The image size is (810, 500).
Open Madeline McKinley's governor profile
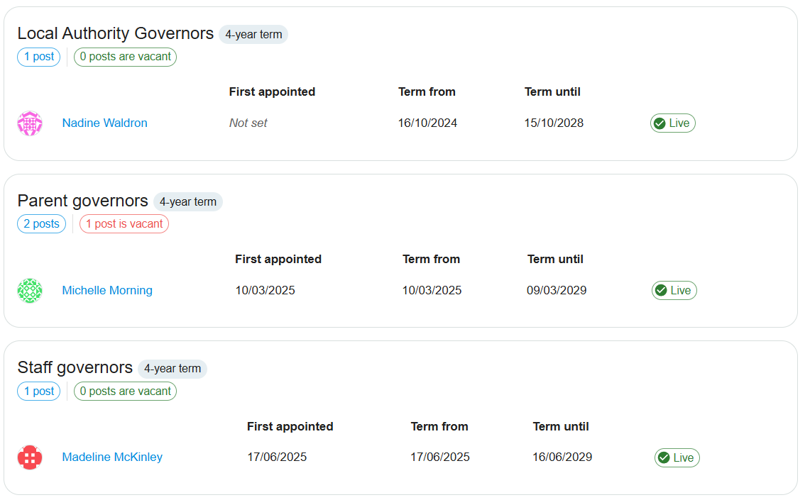click(x=112, y=457)
